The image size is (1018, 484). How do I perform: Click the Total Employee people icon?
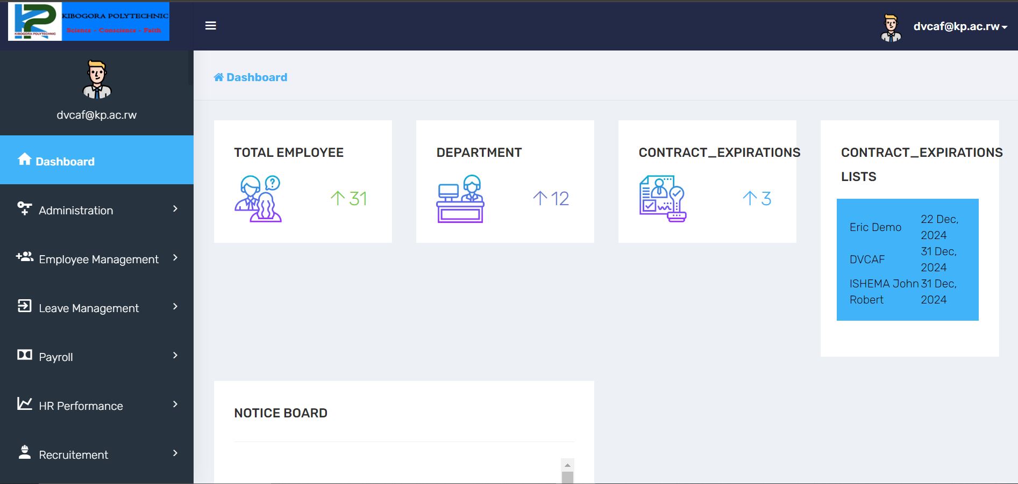click(258, 199)
